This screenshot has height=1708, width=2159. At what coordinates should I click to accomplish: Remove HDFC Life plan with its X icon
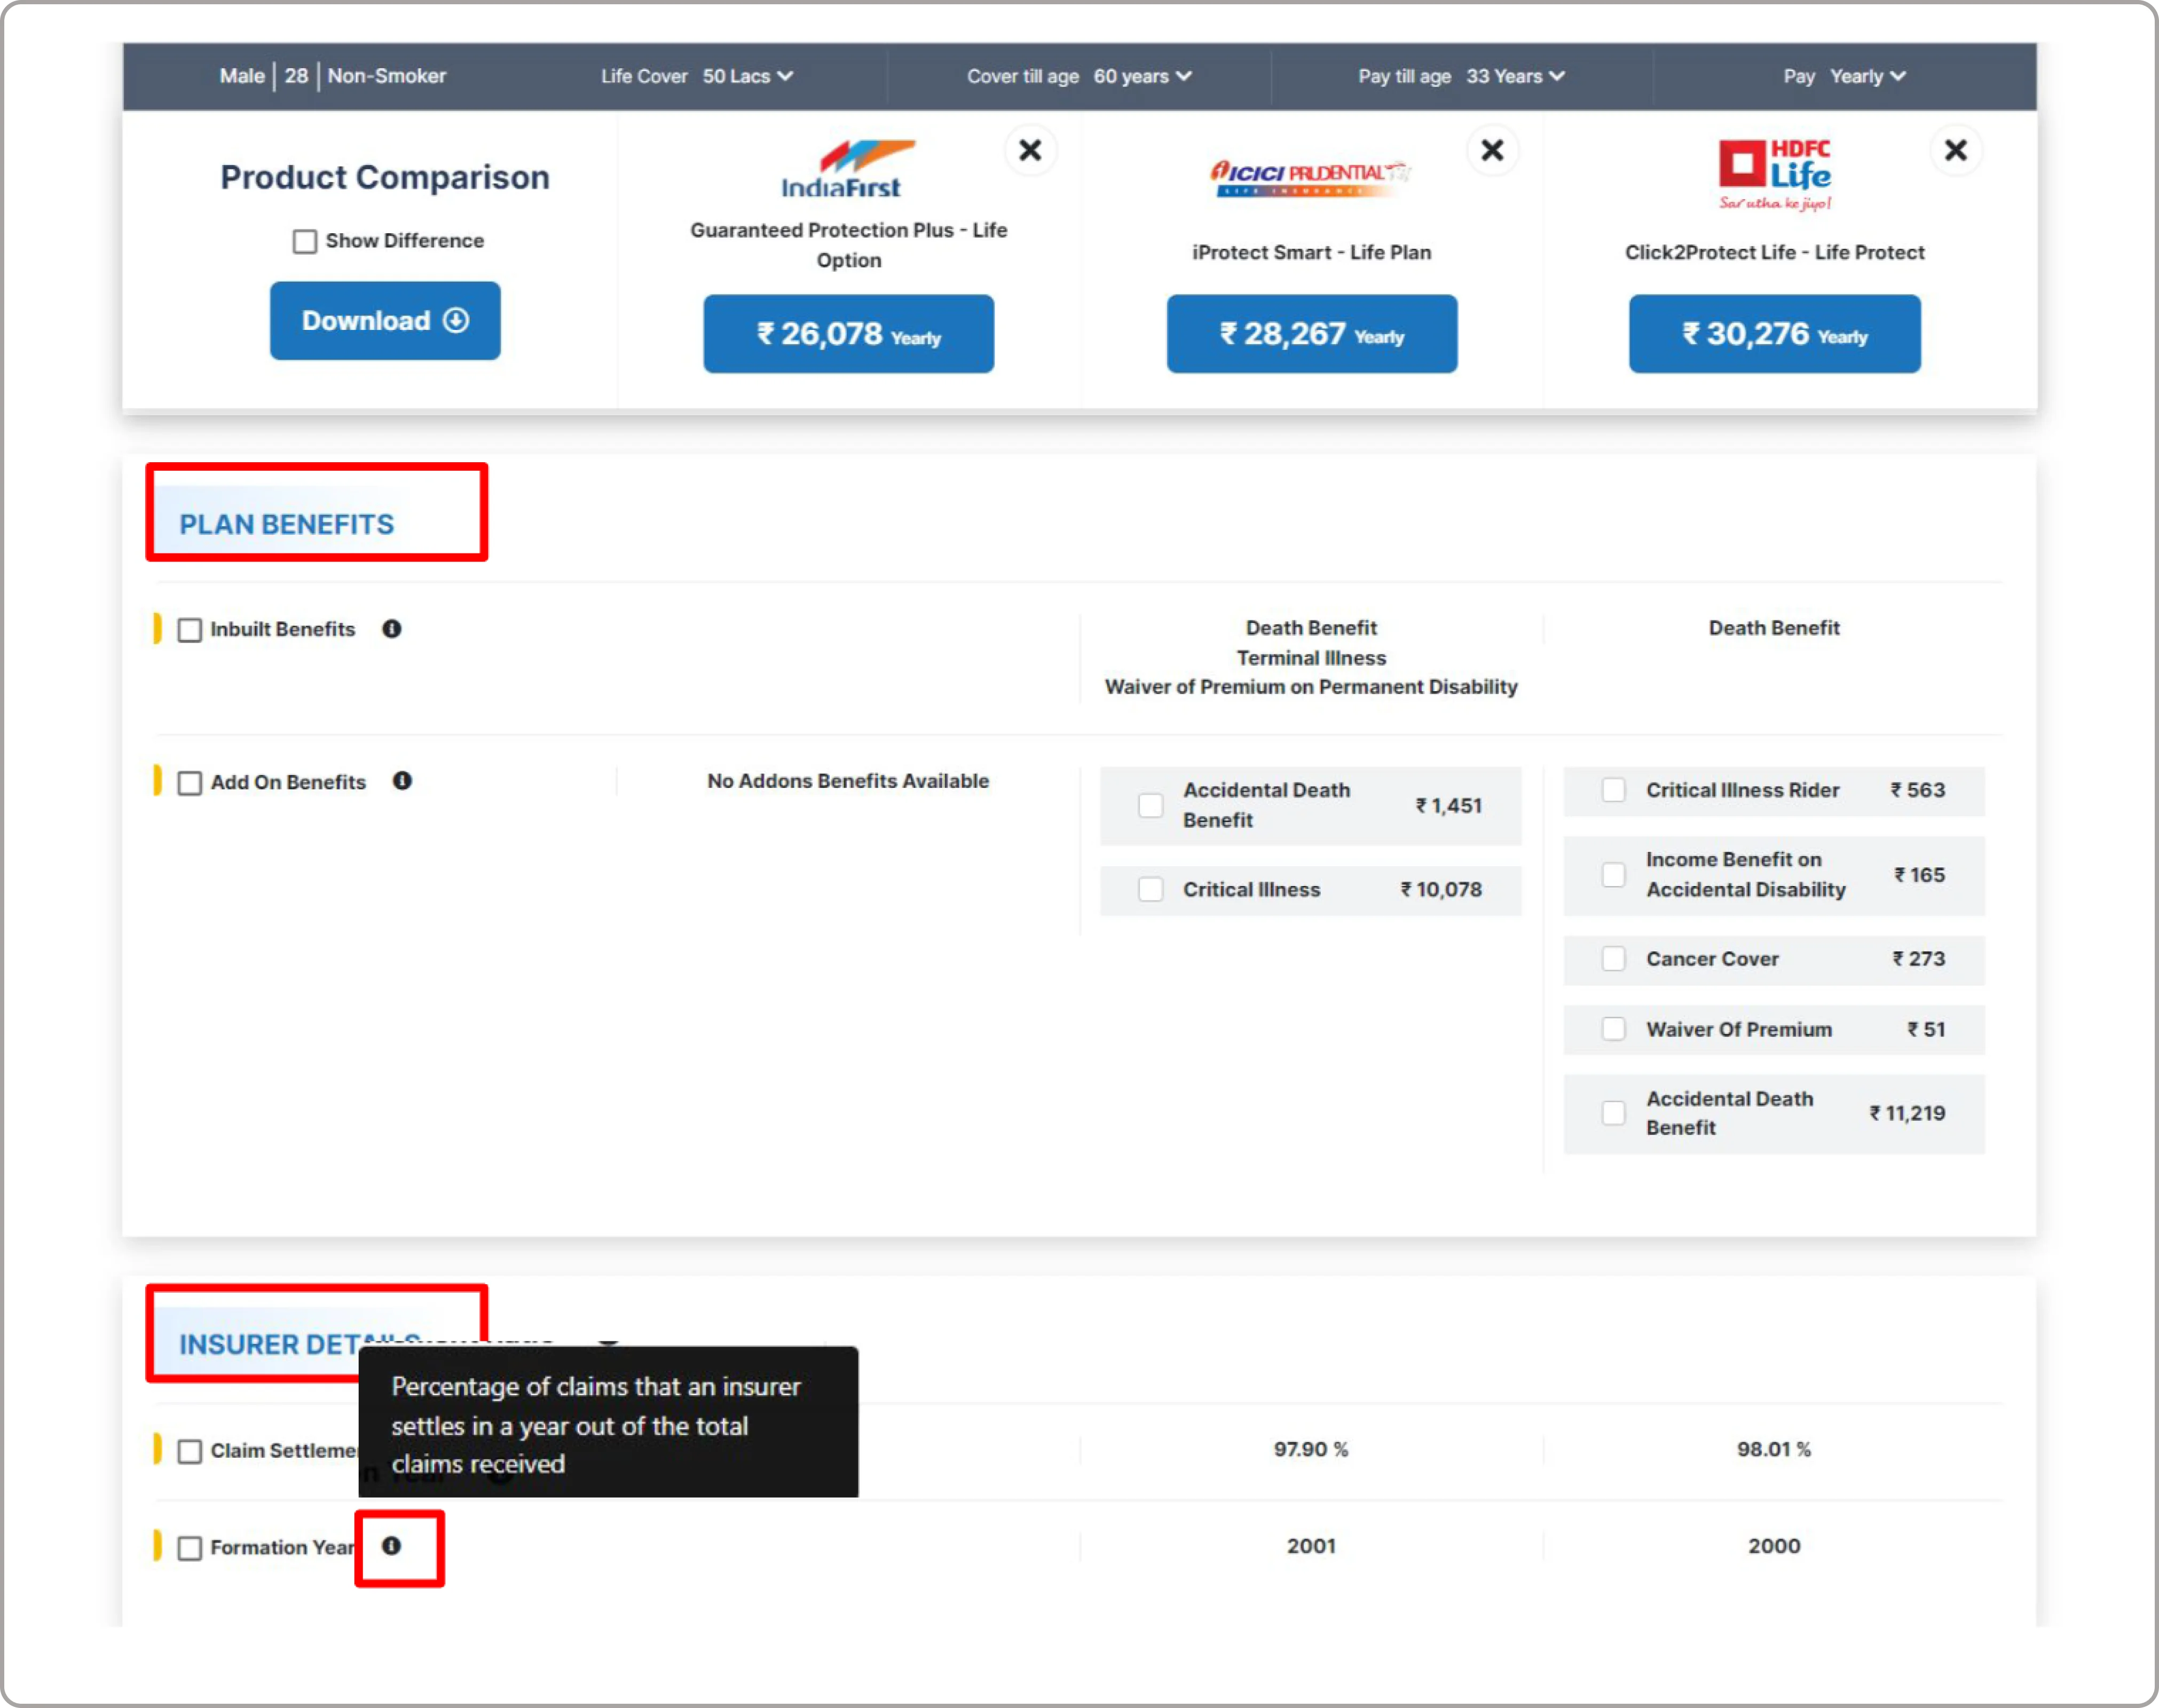point(1955,151)
